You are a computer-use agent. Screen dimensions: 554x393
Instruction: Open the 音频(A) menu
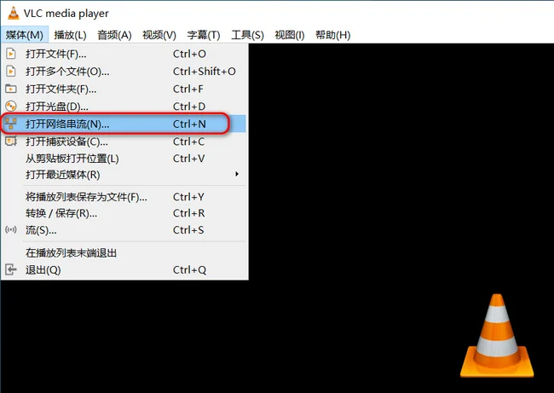[x=114, y=35]
